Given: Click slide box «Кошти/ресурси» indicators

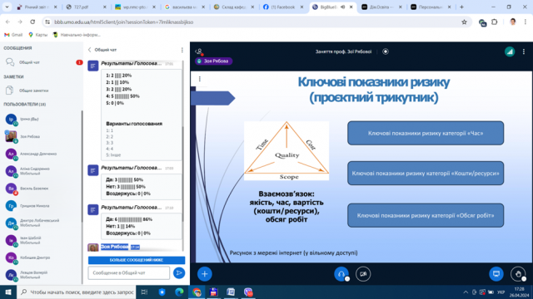Looking at the screenshot, I should click(x=426, y=174).
